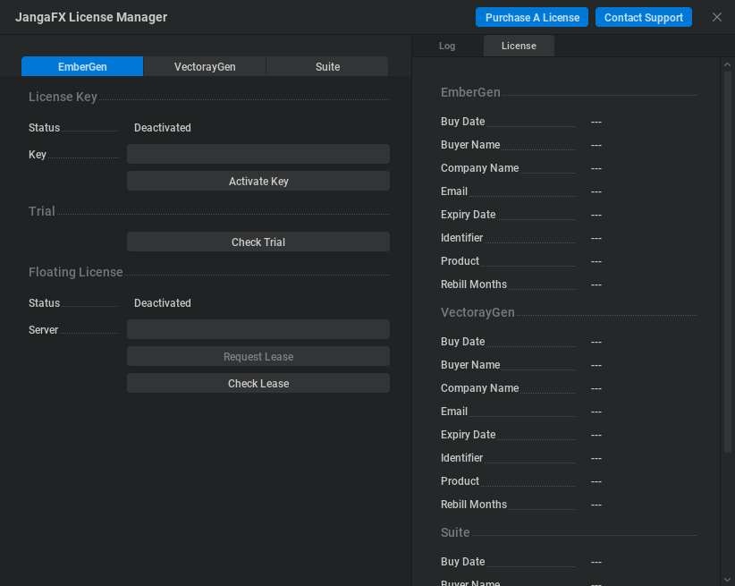This screenshot has width=735, height=586.
Task: Click the scrollbar down arrow in License panel
Action: [x=727, y=580]
